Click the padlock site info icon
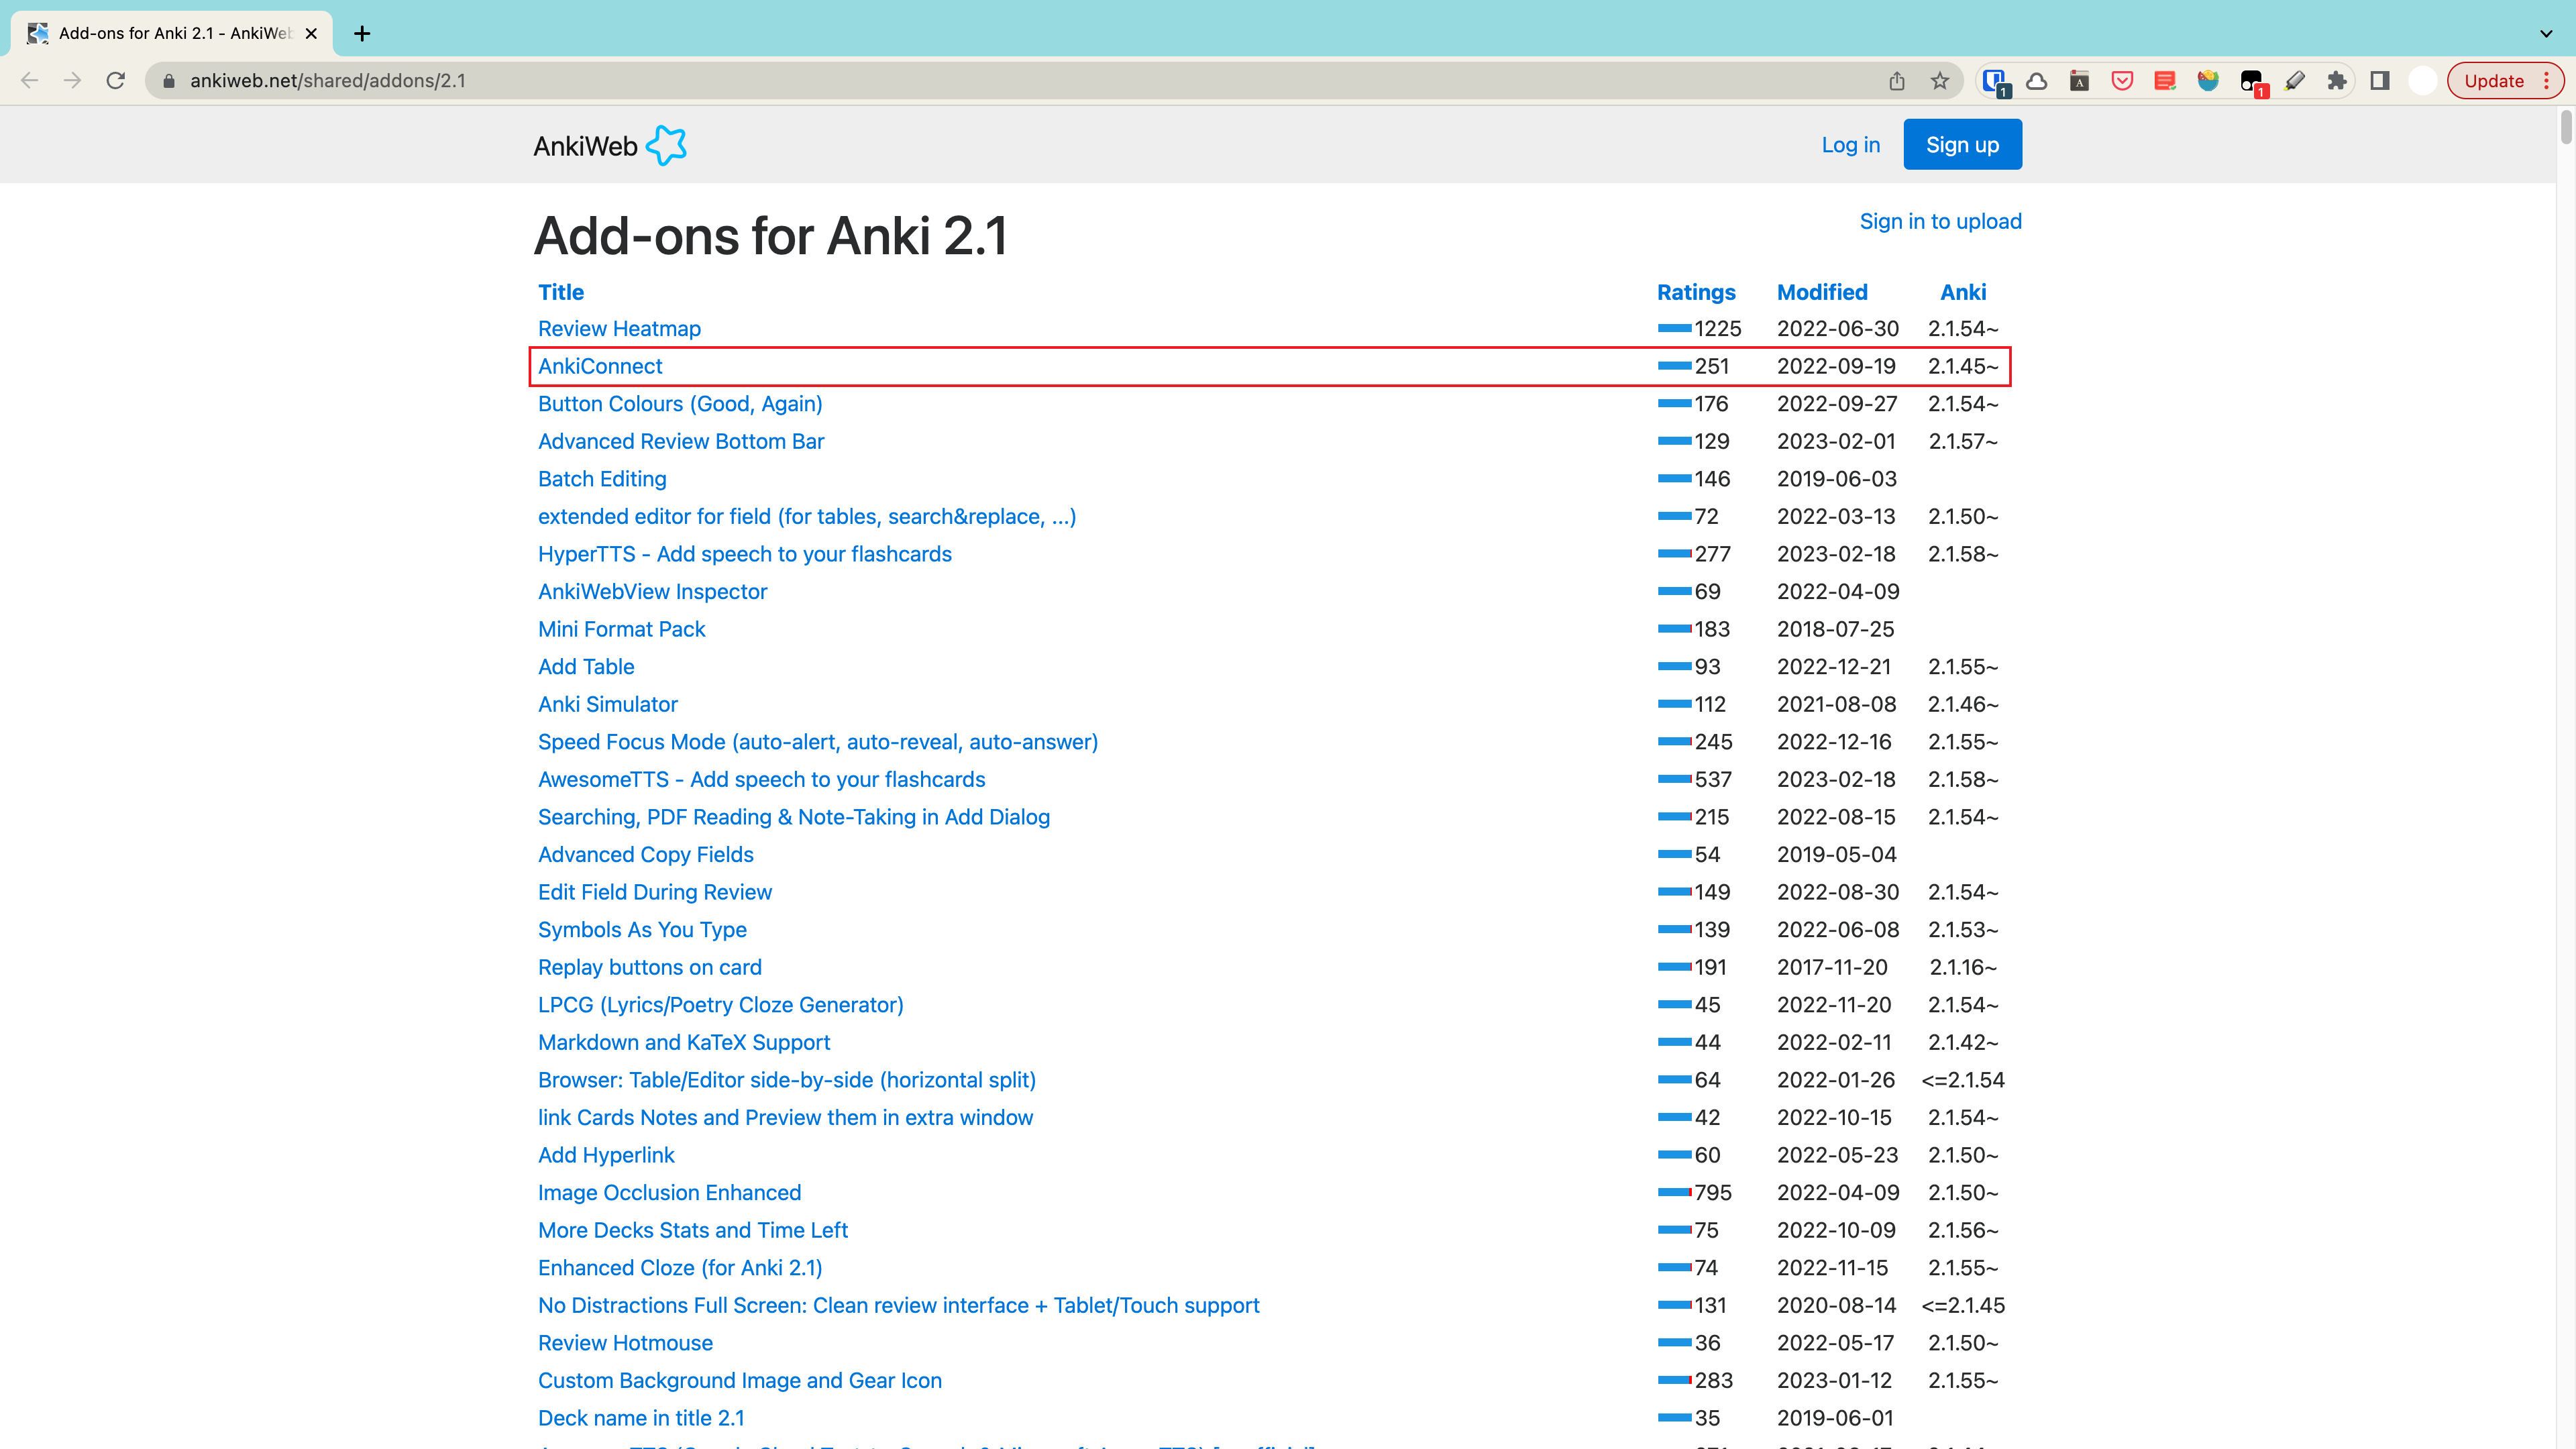Viewport: 2576px width, 1449px height. [x=168, y=81]
